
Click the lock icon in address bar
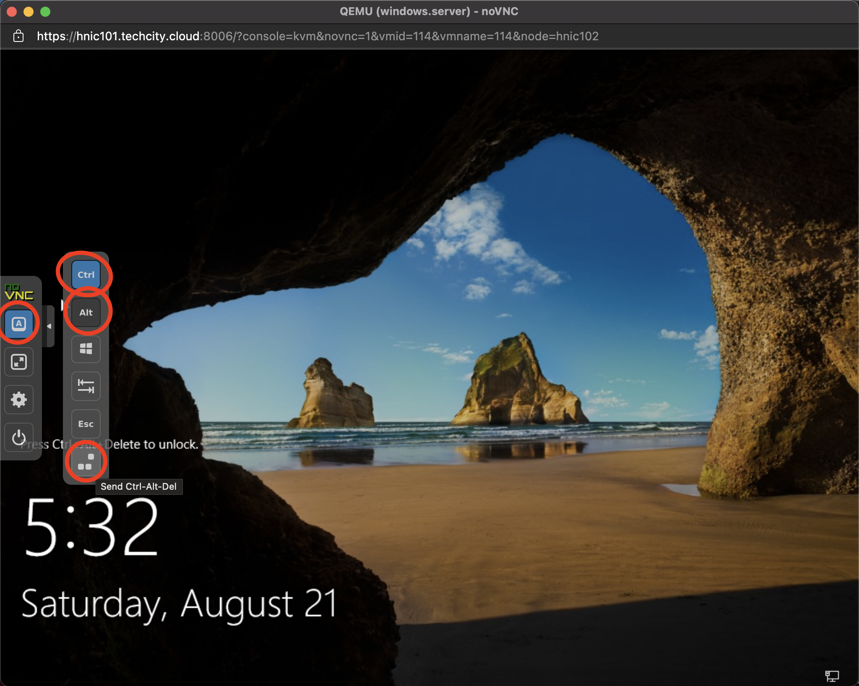point(18,36)
